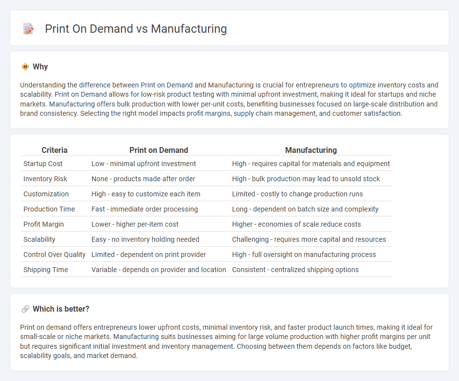Click the paragraph beginning 'Print on demand offers'
This screenshot has width=459, height=381.
[x=226, y=341]
